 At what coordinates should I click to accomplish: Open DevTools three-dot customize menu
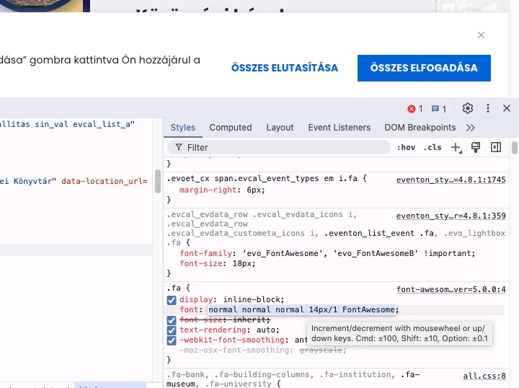click(x=487, y=108)
